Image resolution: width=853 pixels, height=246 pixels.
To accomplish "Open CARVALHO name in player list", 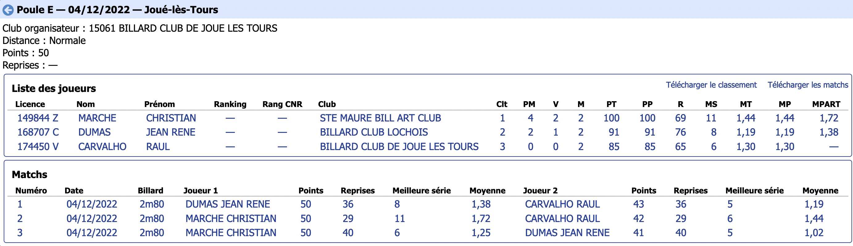I will click(102, 147).
